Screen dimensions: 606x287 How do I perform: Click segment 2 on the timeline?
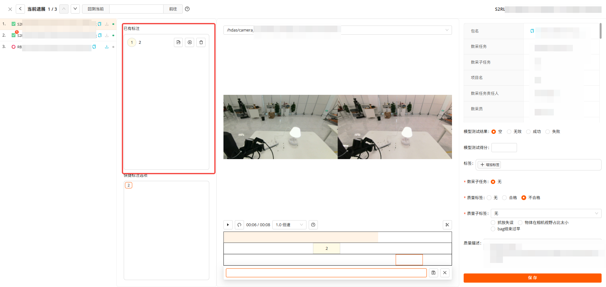(x=326, y=248)
